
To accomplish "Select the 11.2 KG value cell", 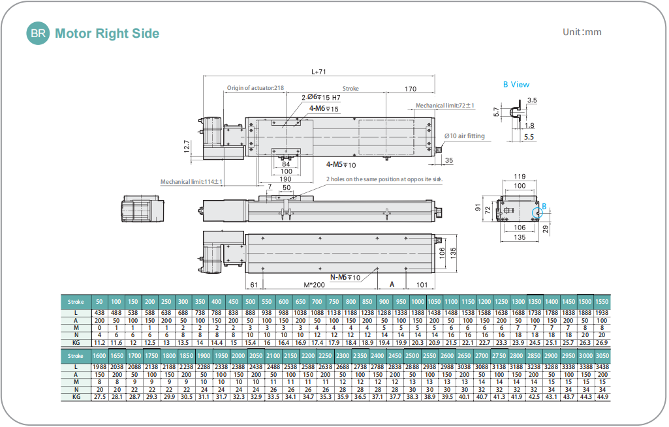I will tap(99, 342).
